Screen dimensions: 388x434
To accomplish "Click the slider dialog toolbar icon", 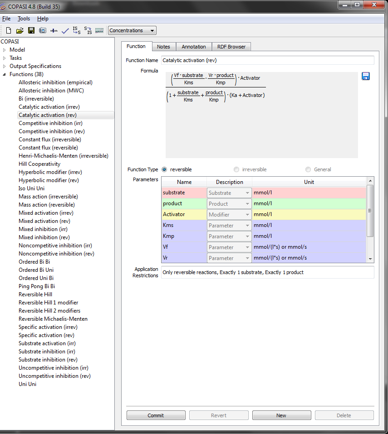I will (54, 30).
